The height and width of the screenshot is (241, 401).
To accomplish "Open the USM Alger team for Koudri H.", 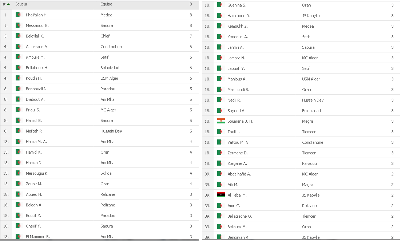I will [x=110, y=78].
